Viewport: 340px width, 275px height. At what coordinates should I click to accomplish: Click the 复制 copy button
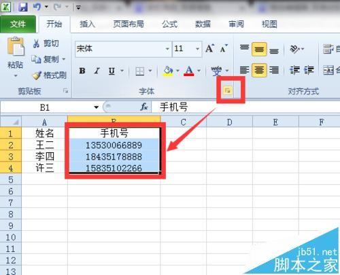point(48,59)
